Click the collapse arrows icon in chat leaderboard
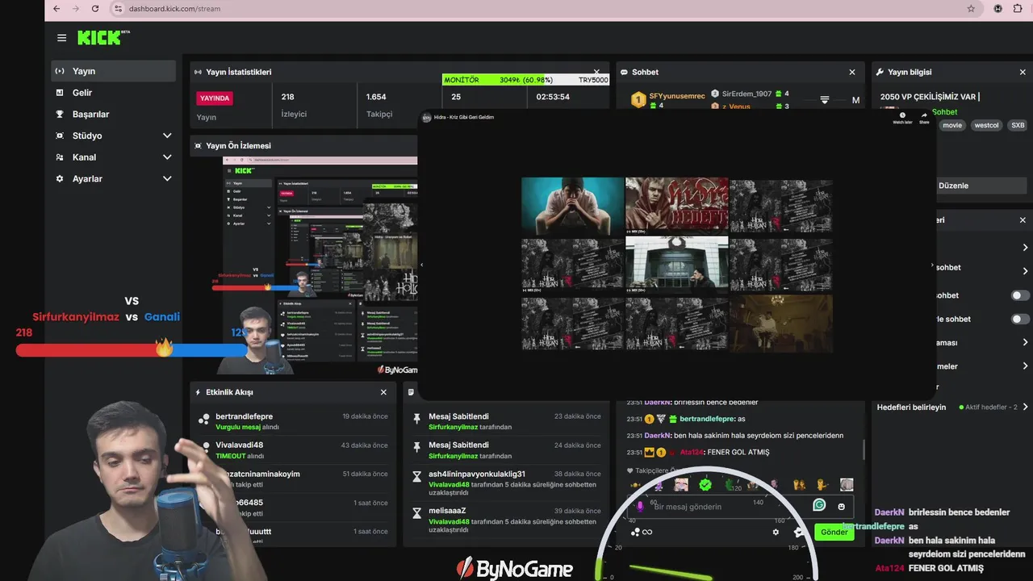This screenshot has width=1033, height=581. 825,100
